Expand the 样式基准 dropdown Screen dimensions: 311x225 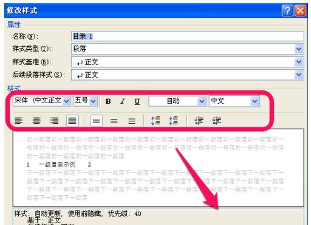299,62
